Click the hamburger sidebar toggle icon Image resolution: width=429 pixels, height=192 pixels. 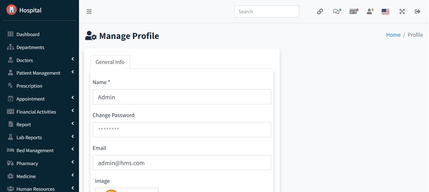[89, 12]
